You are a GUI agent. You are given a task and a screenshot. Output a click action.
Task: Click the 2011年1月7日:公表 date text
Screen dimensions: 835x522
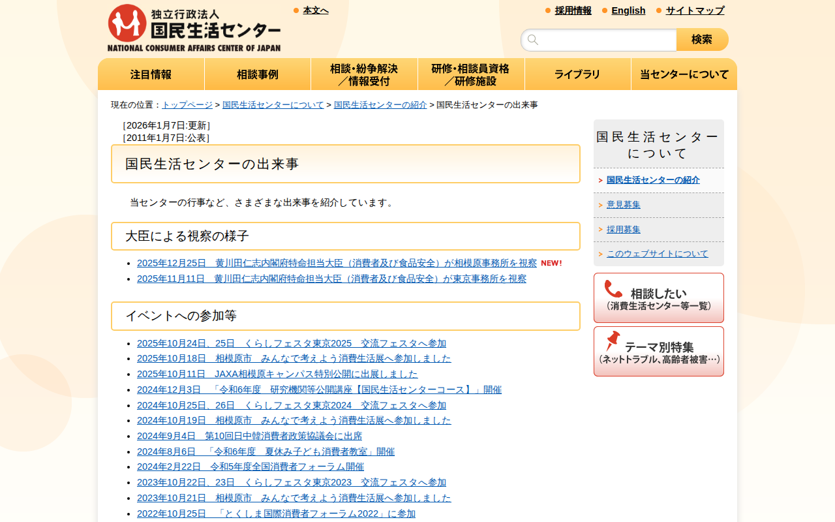click(166, 138)
